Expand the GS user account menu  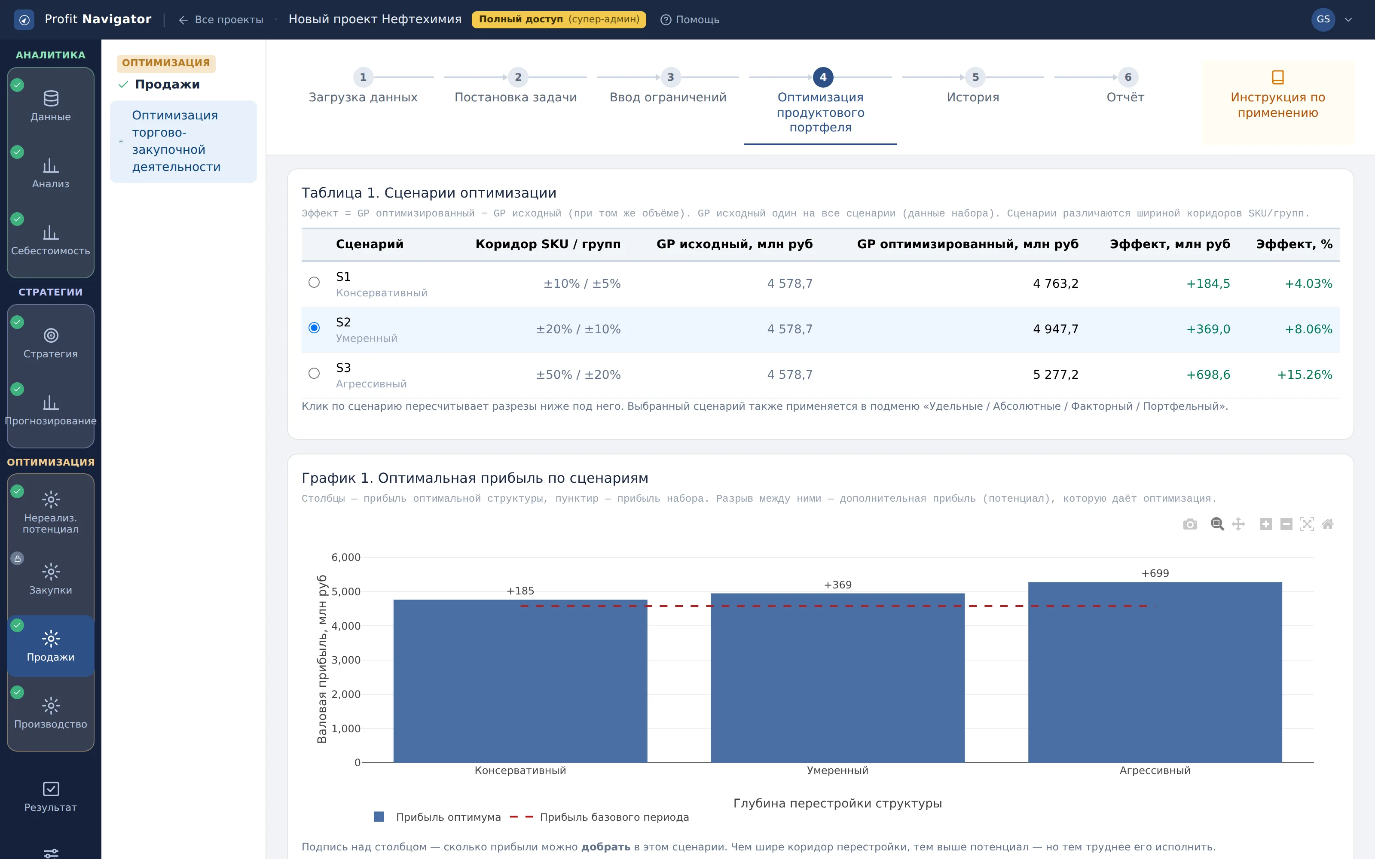pyautogui.click(x=1348, y=20)
